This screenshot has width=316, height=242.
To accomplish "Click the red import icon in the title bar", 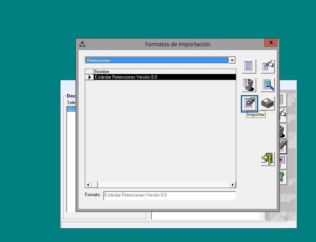I will (x=82, y=44).
